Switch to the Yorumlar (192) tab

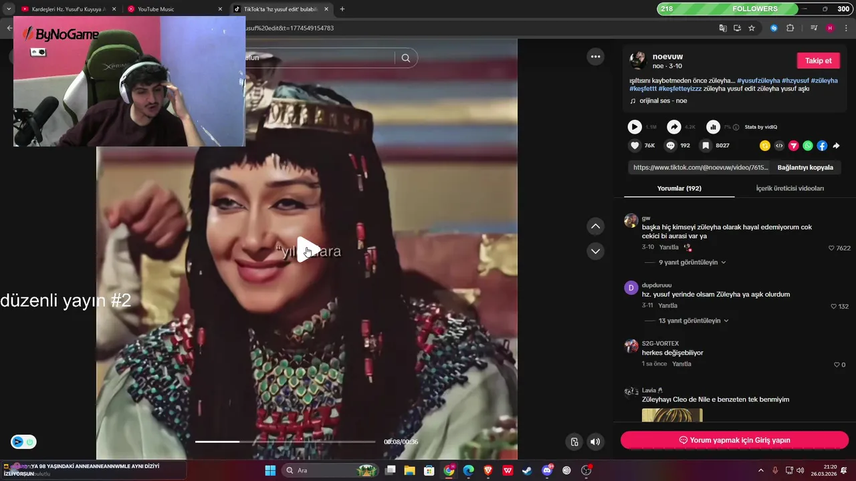679,188
